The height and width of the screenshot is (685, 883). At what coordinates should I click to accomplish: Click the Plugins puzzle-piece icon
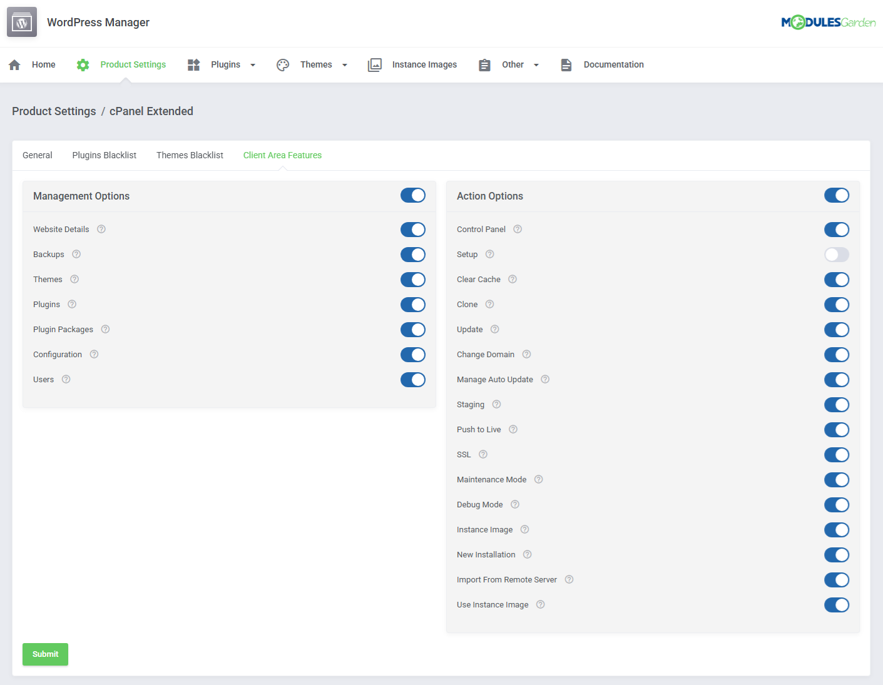(x=193, y=64)
